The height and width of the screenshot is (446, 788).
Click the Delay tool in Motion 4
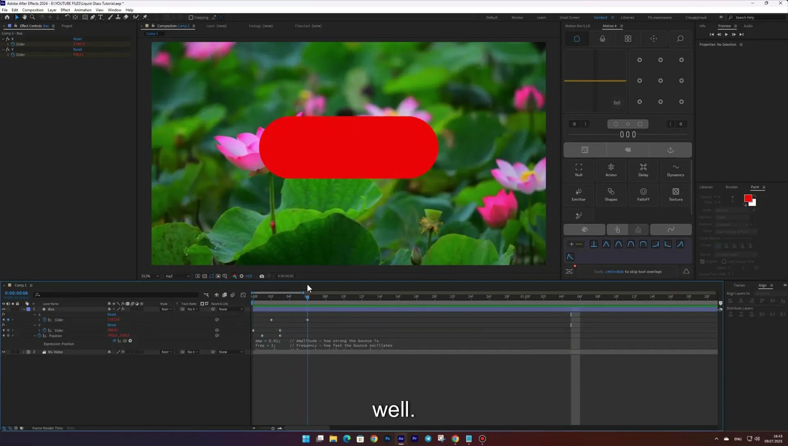click(x=643, y=170)
